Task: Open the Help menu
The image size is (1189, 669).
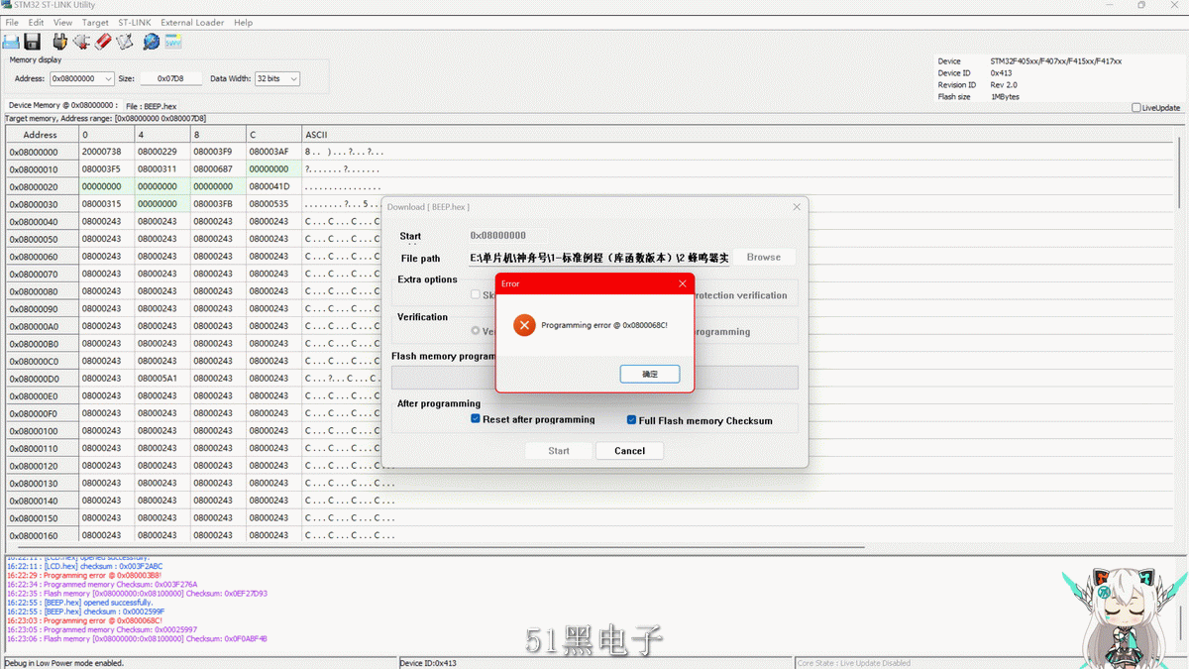Action: coord(243,22)
